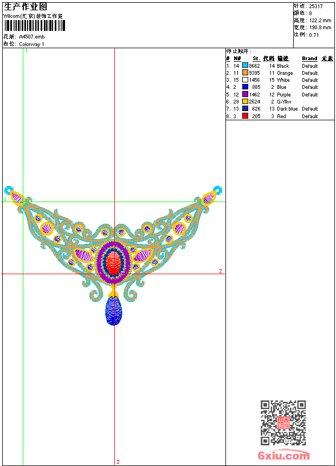Select stitch count 626 in row 7
The height and width of the screenshot is (466, 336).
[x=256, y=109]
